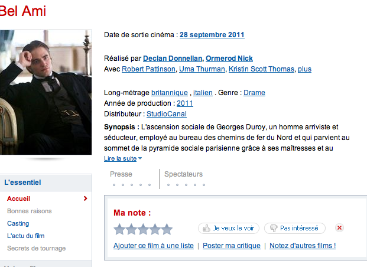Open L'actu du film menu item

pos(26,236)
